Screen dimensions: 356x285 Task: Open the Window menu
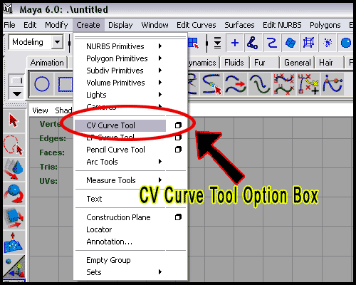pos(155,25)
